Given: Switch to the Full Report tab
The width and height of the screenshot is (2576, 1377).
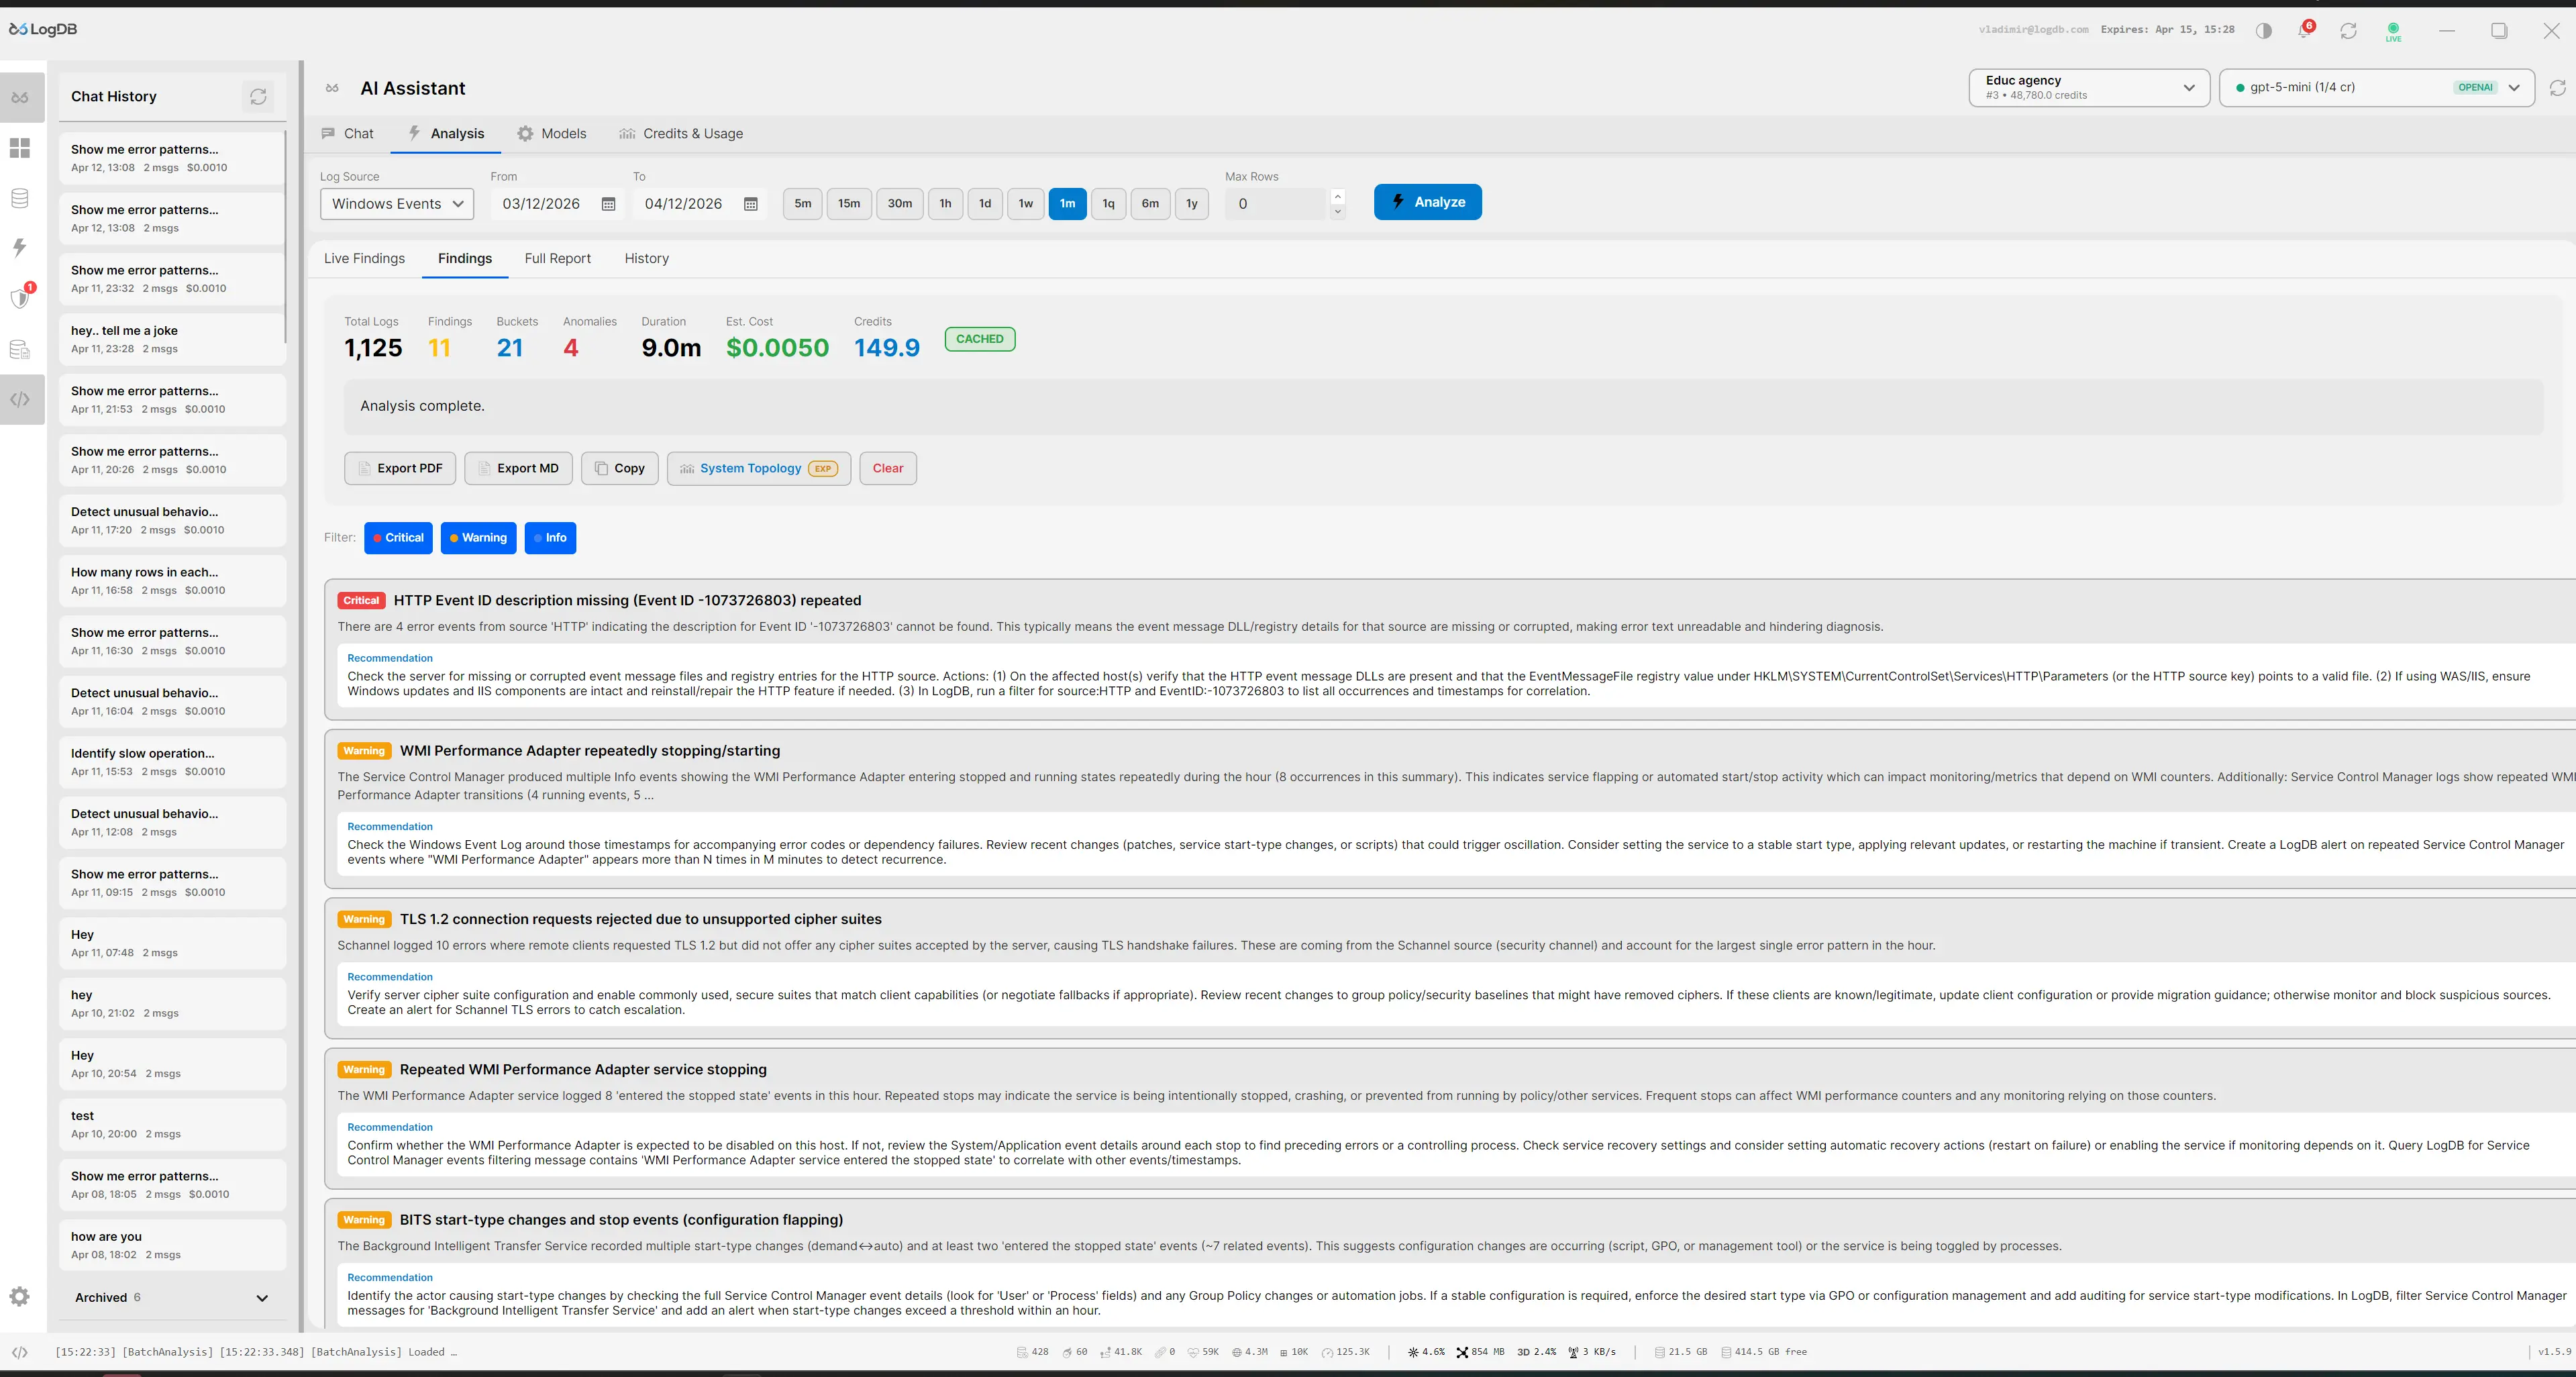Looking at the screenshot, I should (557, 259).
